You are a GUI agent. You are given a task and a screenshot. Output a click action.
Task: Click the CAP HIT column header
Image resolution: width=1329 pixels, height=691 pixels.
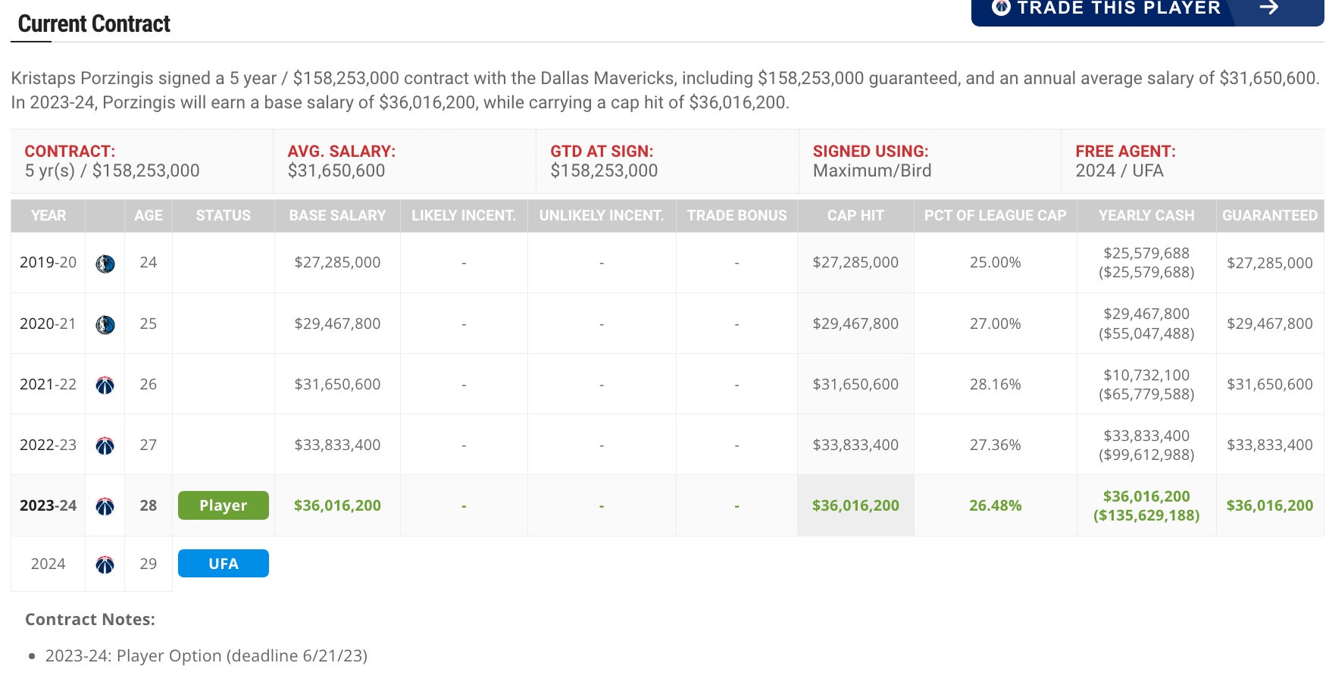click(x=855, y=216)
